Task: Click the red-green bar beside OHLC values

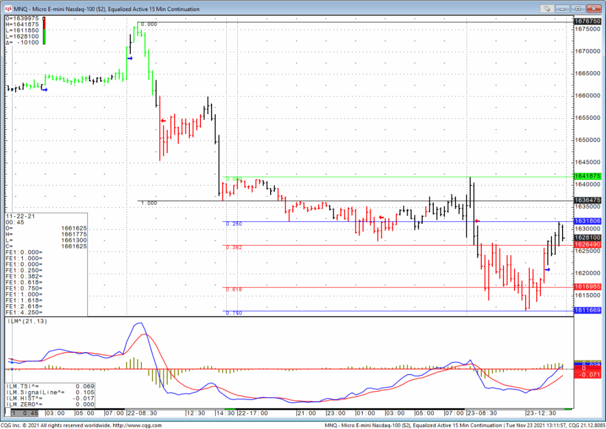Action: (44, 31)
